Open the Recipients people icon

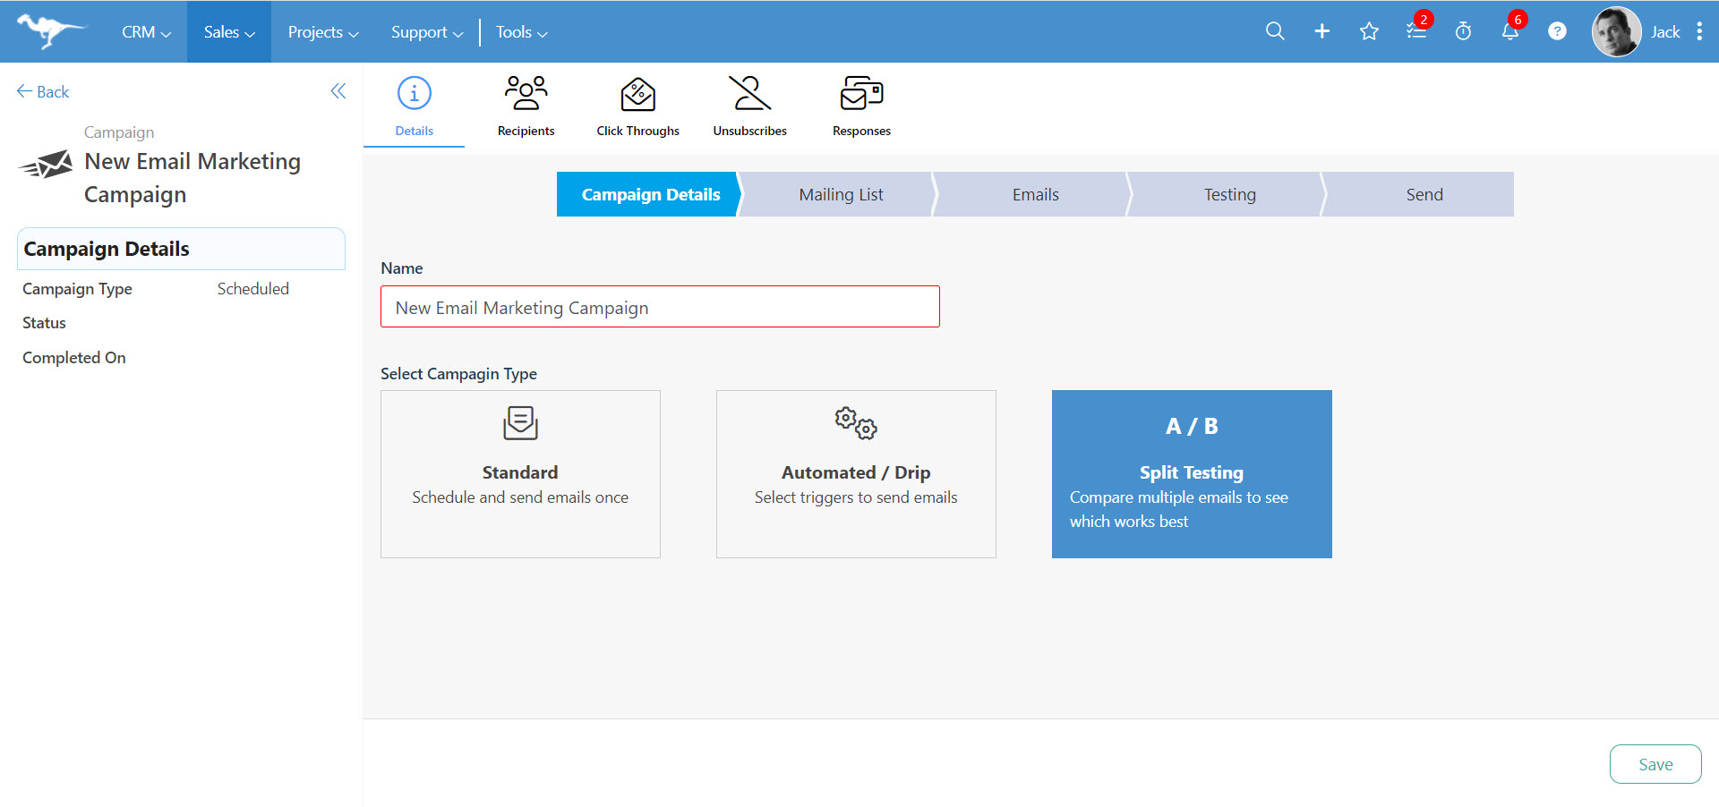(526, 93)
